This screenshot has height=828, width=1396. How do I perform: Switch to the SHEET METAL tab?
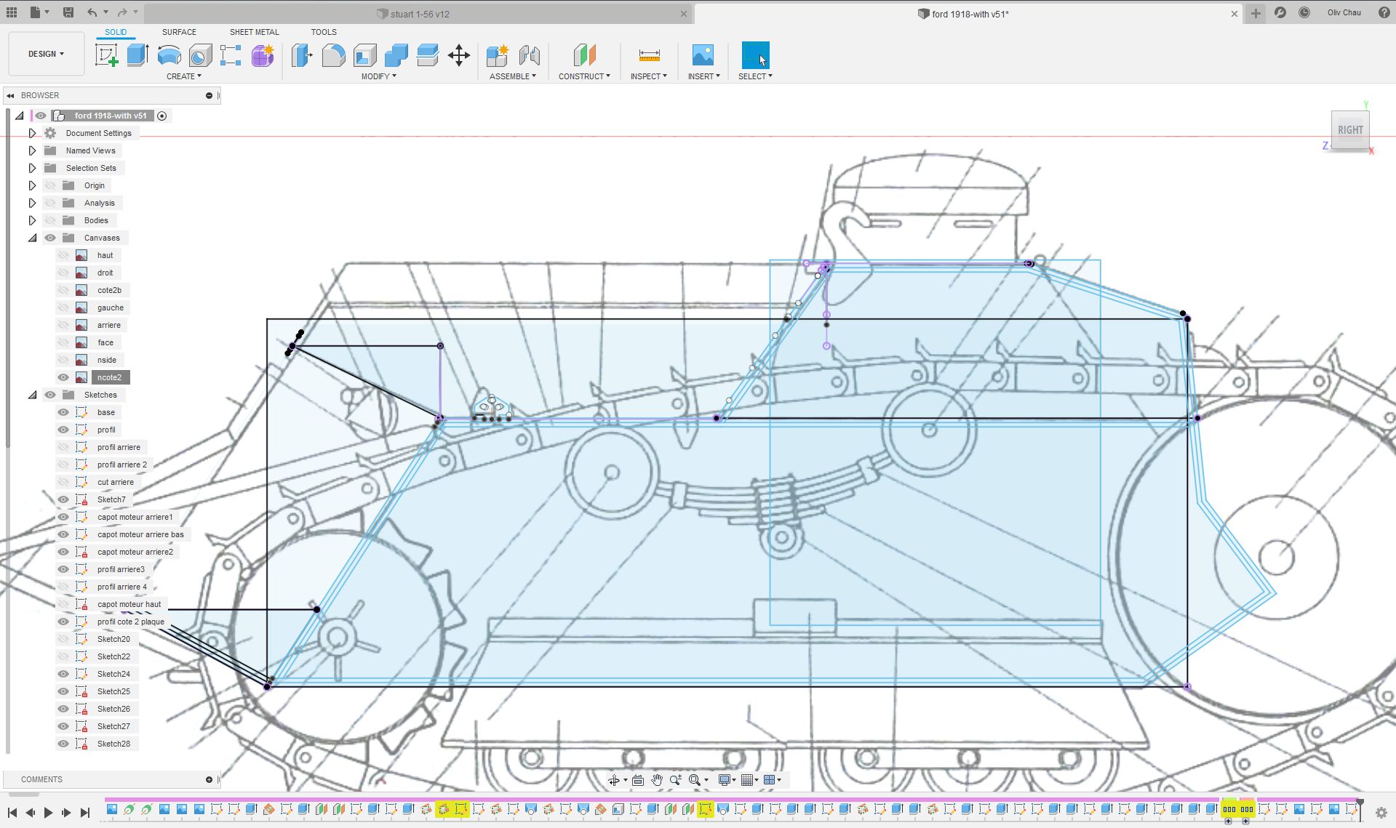(254, 32)
